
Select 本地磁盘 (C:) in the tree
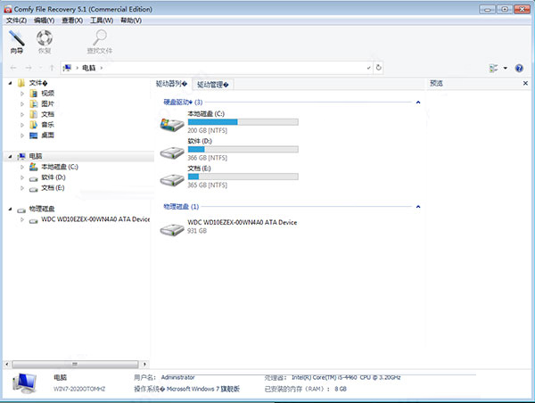click(x=60, y=167)
